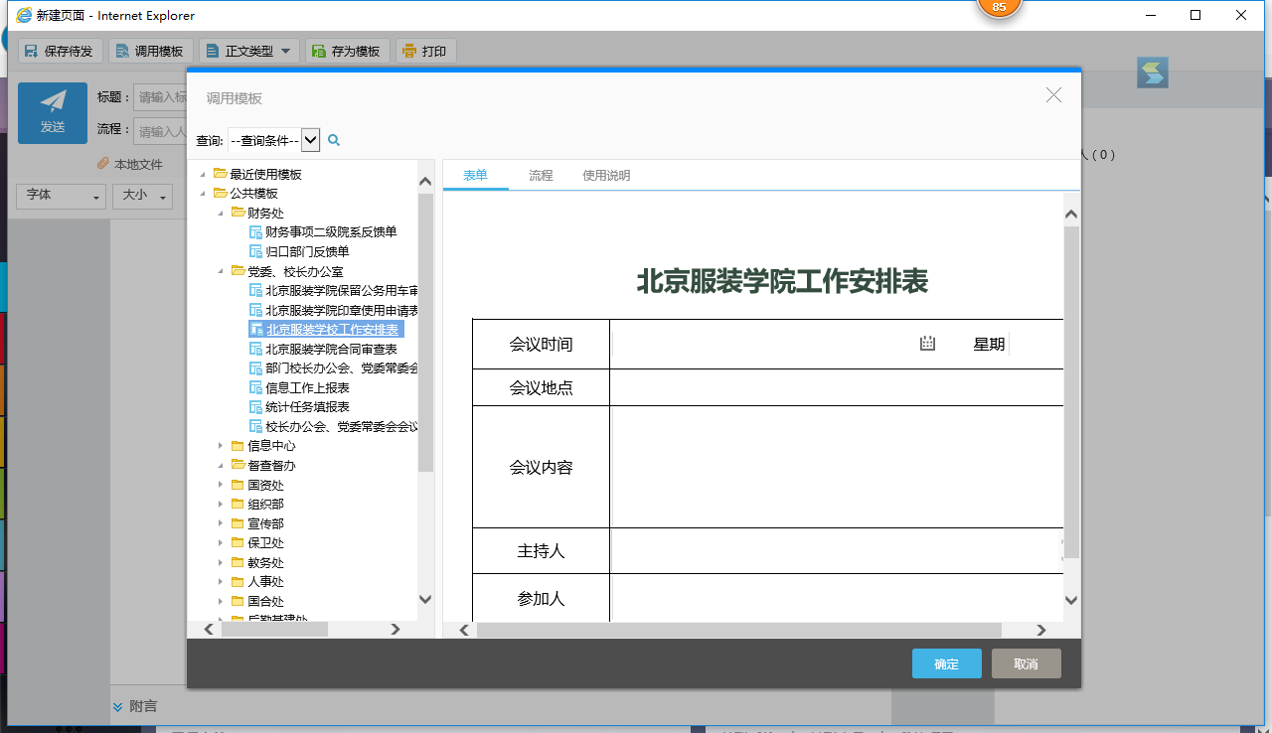Screen dimensions: 1272x733
Task: Collapse the 党委、校长办公室 folder arrow
Action: point(221,270)
